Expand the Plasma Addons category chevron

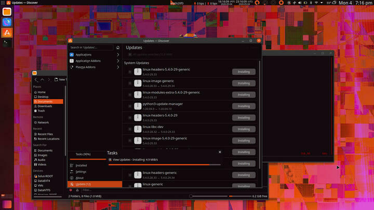(x=118, y=67)
